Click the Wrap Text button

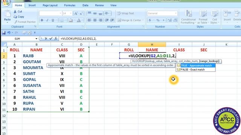point(125,13)
